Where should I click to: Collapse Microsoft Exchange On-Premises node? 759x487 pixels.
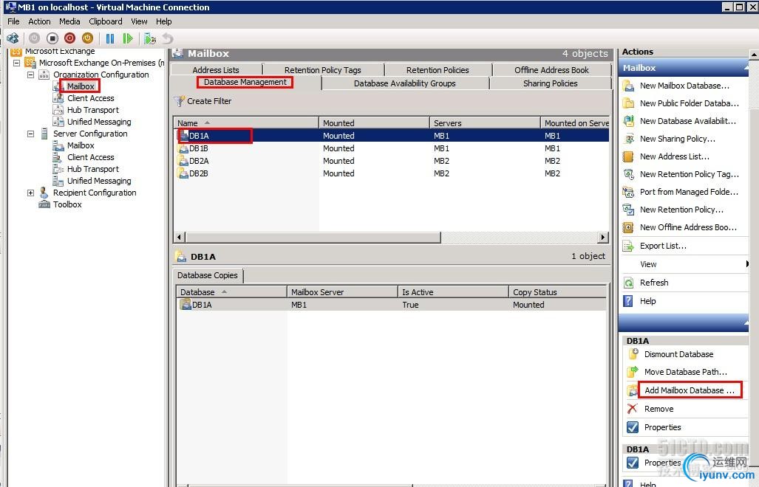(16, 63)
